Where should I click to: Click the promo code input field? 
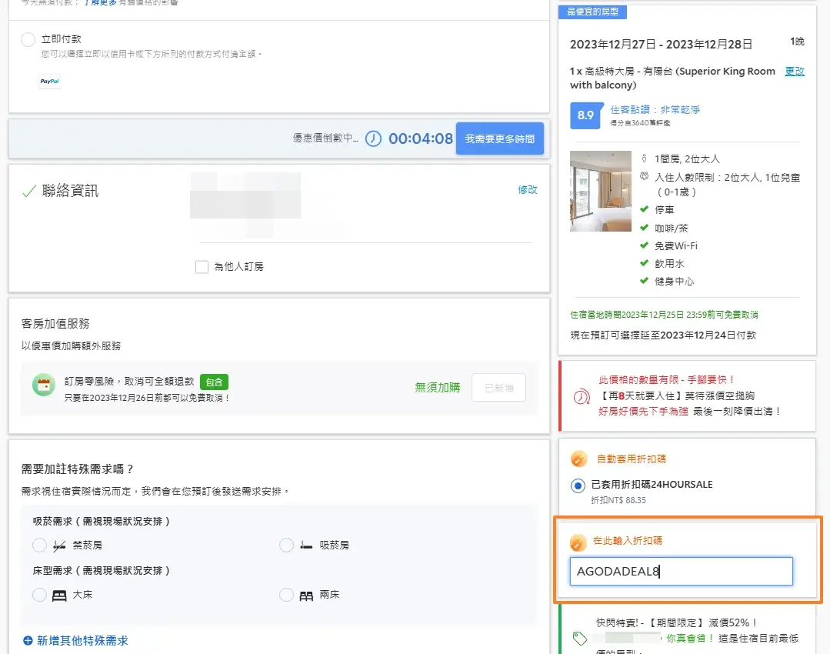[681, 572]
